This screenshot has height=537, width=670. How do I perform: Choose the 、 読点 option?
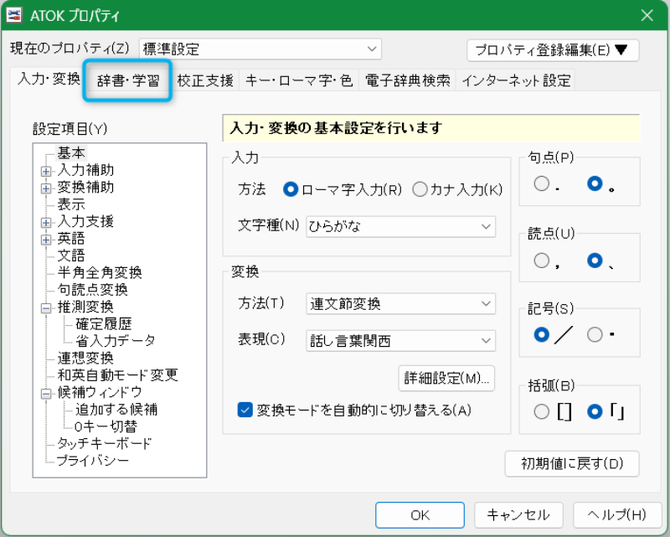coord(595,261)
